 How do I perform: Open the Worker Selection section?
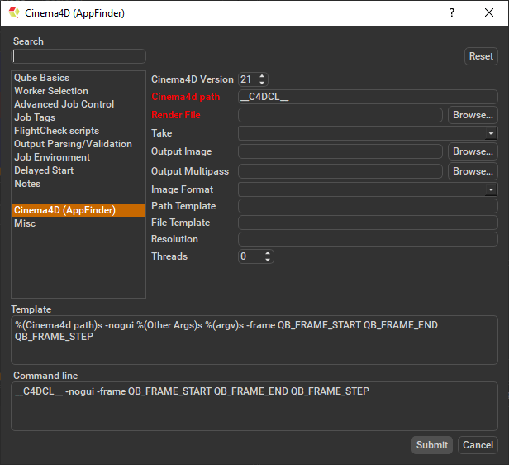click(51, 91)
